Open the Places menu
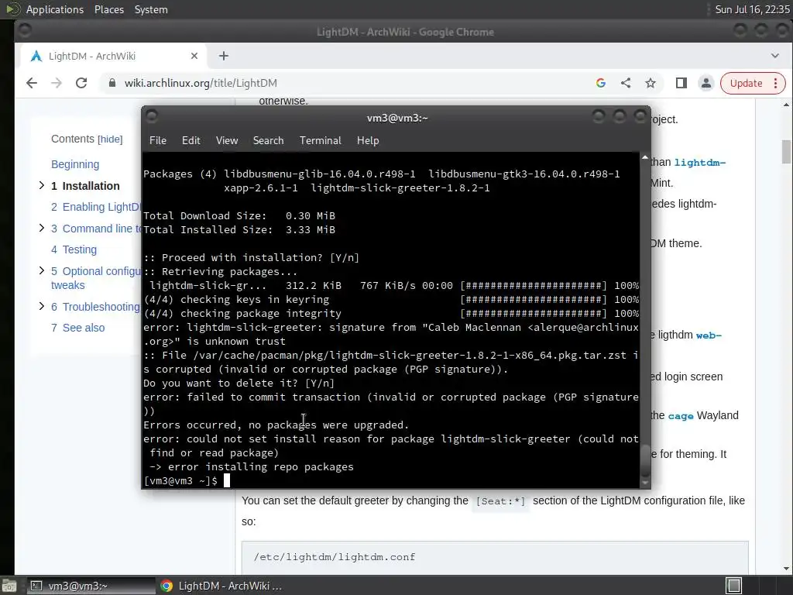 point(108,9)
